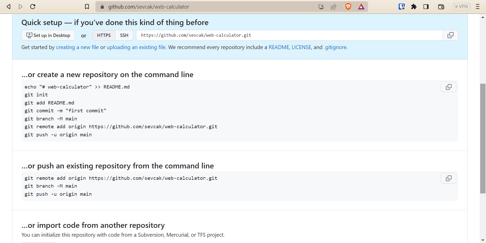
Task: Install app via the download icon in address bar
Action: tap(321, 7)
